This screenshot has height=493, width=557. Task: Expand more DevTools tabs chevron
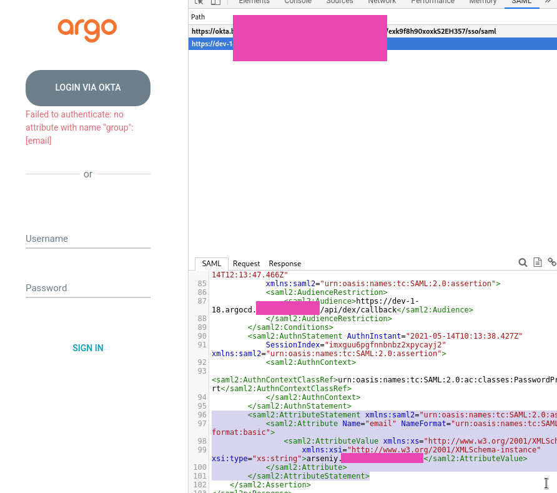point(549,2)
